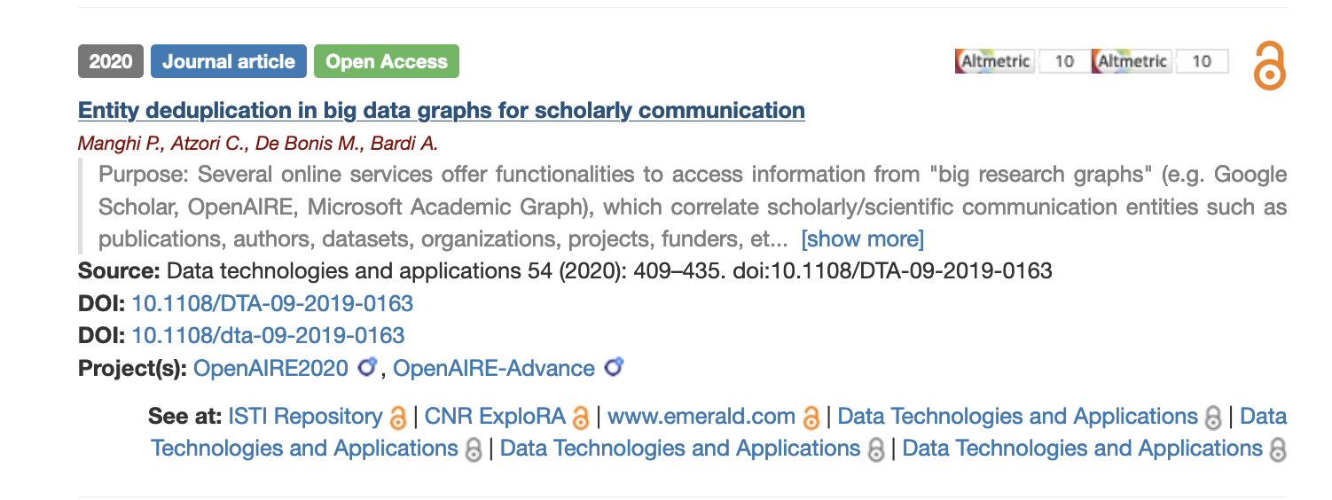The height and width of the screenshot is (500, 1332).
Task: Open the article title 'Entity deduplication in big data graphs'
Action: click(441, 111)
